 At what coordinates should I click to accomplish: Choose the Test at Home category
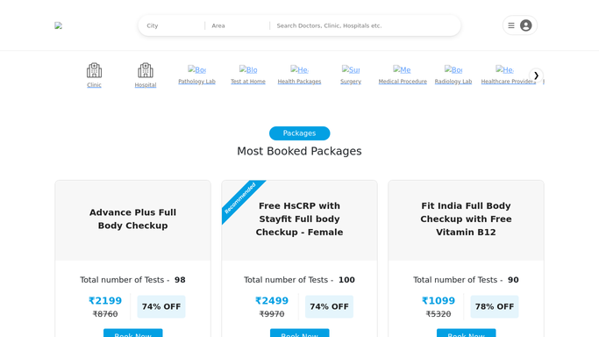(248, 75)
